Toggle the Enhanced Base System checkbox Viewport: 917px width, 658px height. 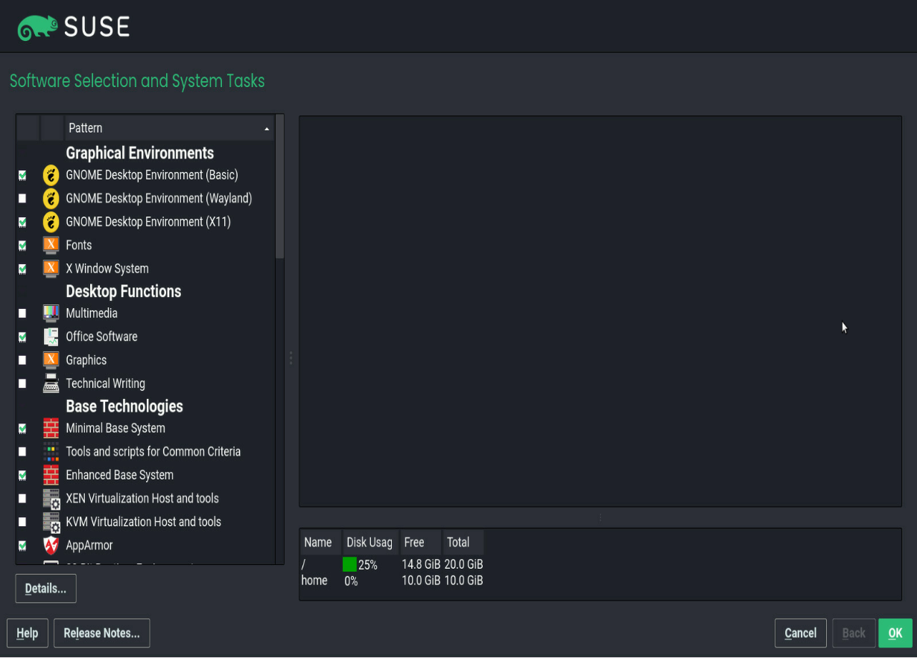22,475
